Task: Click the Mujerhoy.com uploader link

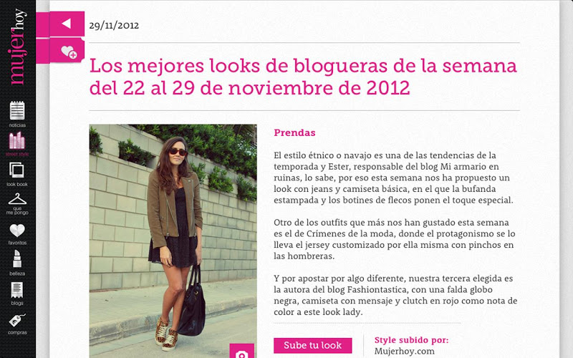Action: 405,351
